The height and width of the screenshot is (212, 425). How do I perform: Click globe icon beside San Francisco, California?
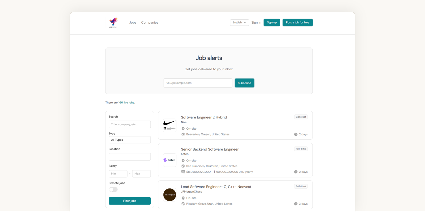pyautogui.click(x=183, y=166)
